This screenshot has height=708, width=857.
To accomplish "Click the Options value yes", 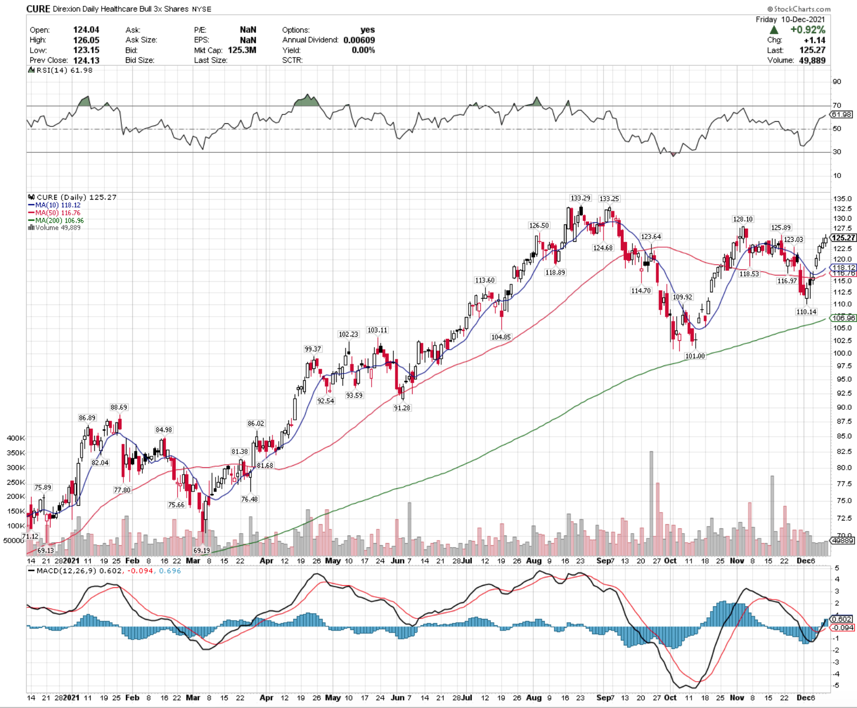I will coord(367,30).
